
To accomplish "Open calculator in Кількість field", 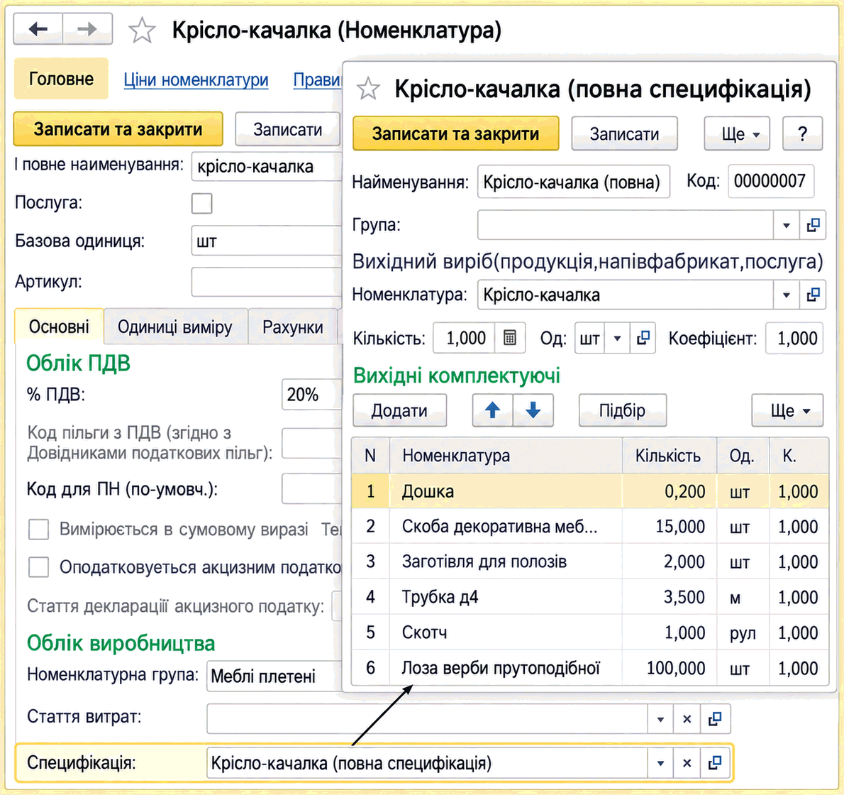I will pyautogui.click(x=510, y=339).
